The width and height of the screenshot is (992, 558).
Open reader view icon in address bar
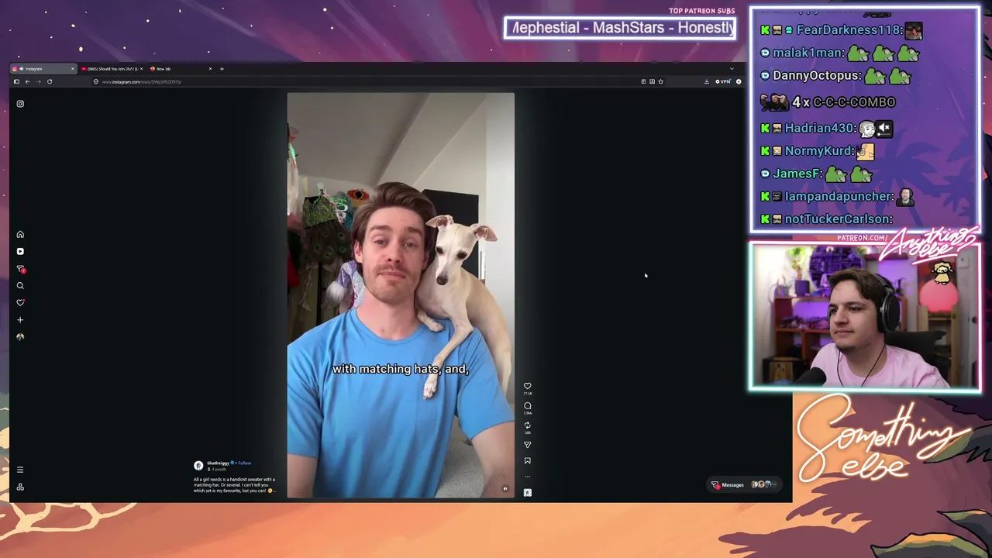(x=643, y=81)
